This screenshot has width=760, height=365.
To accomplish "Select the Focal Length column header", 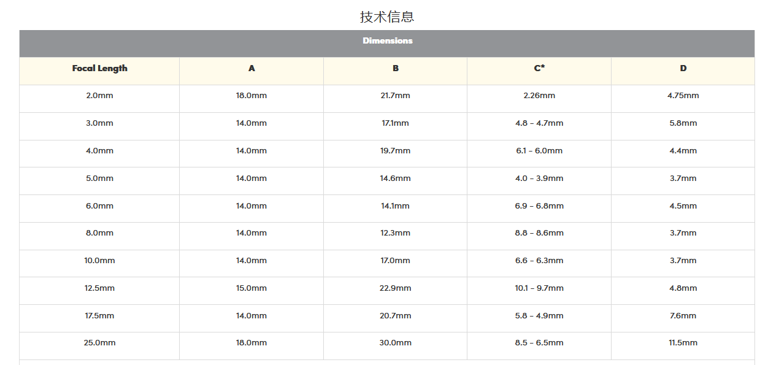I will 99,68.
